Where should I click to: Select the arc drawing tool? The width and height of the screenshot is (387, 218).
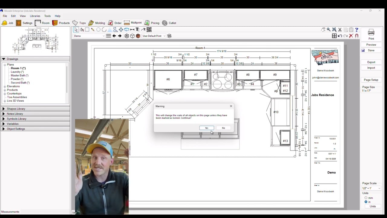click(104, 30)
